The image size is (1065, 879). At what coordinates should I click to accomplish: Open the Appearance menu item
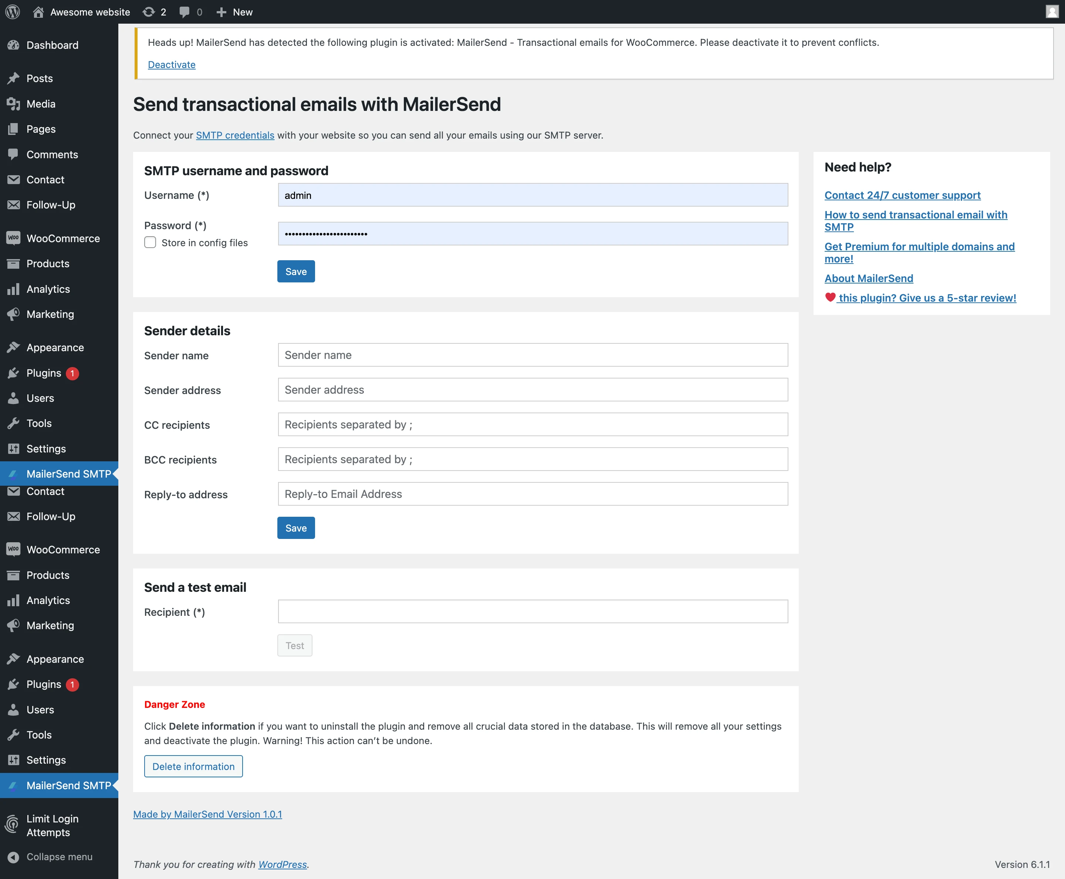[x=55, y=347]
